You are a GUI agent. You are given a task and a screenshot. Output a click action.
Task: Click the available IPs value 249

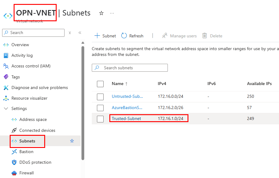pyautogui.click(x=251, y=118)
